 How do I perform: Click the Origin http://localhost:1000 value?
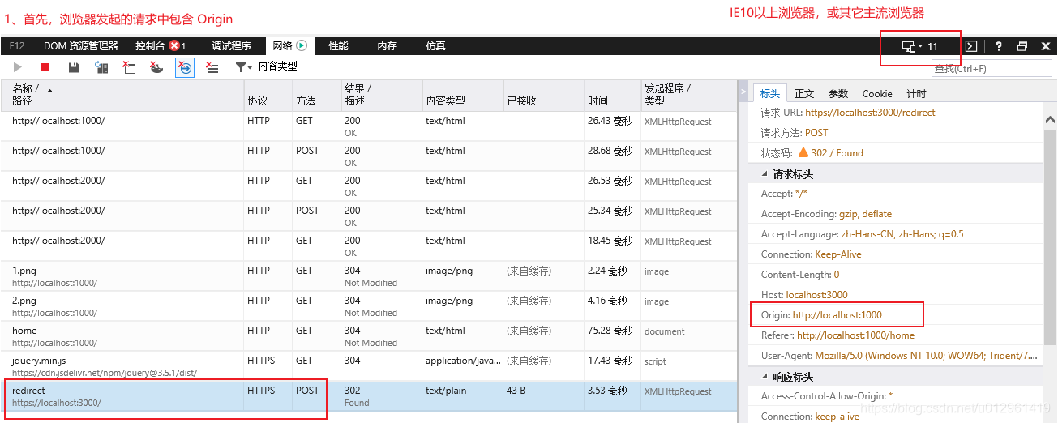point(837,315)
